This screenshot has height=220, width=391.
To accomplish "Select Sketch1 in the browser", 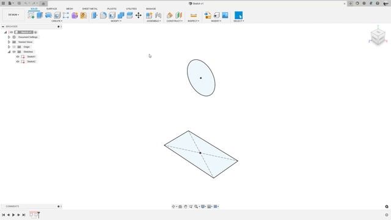I will point(31,57).
